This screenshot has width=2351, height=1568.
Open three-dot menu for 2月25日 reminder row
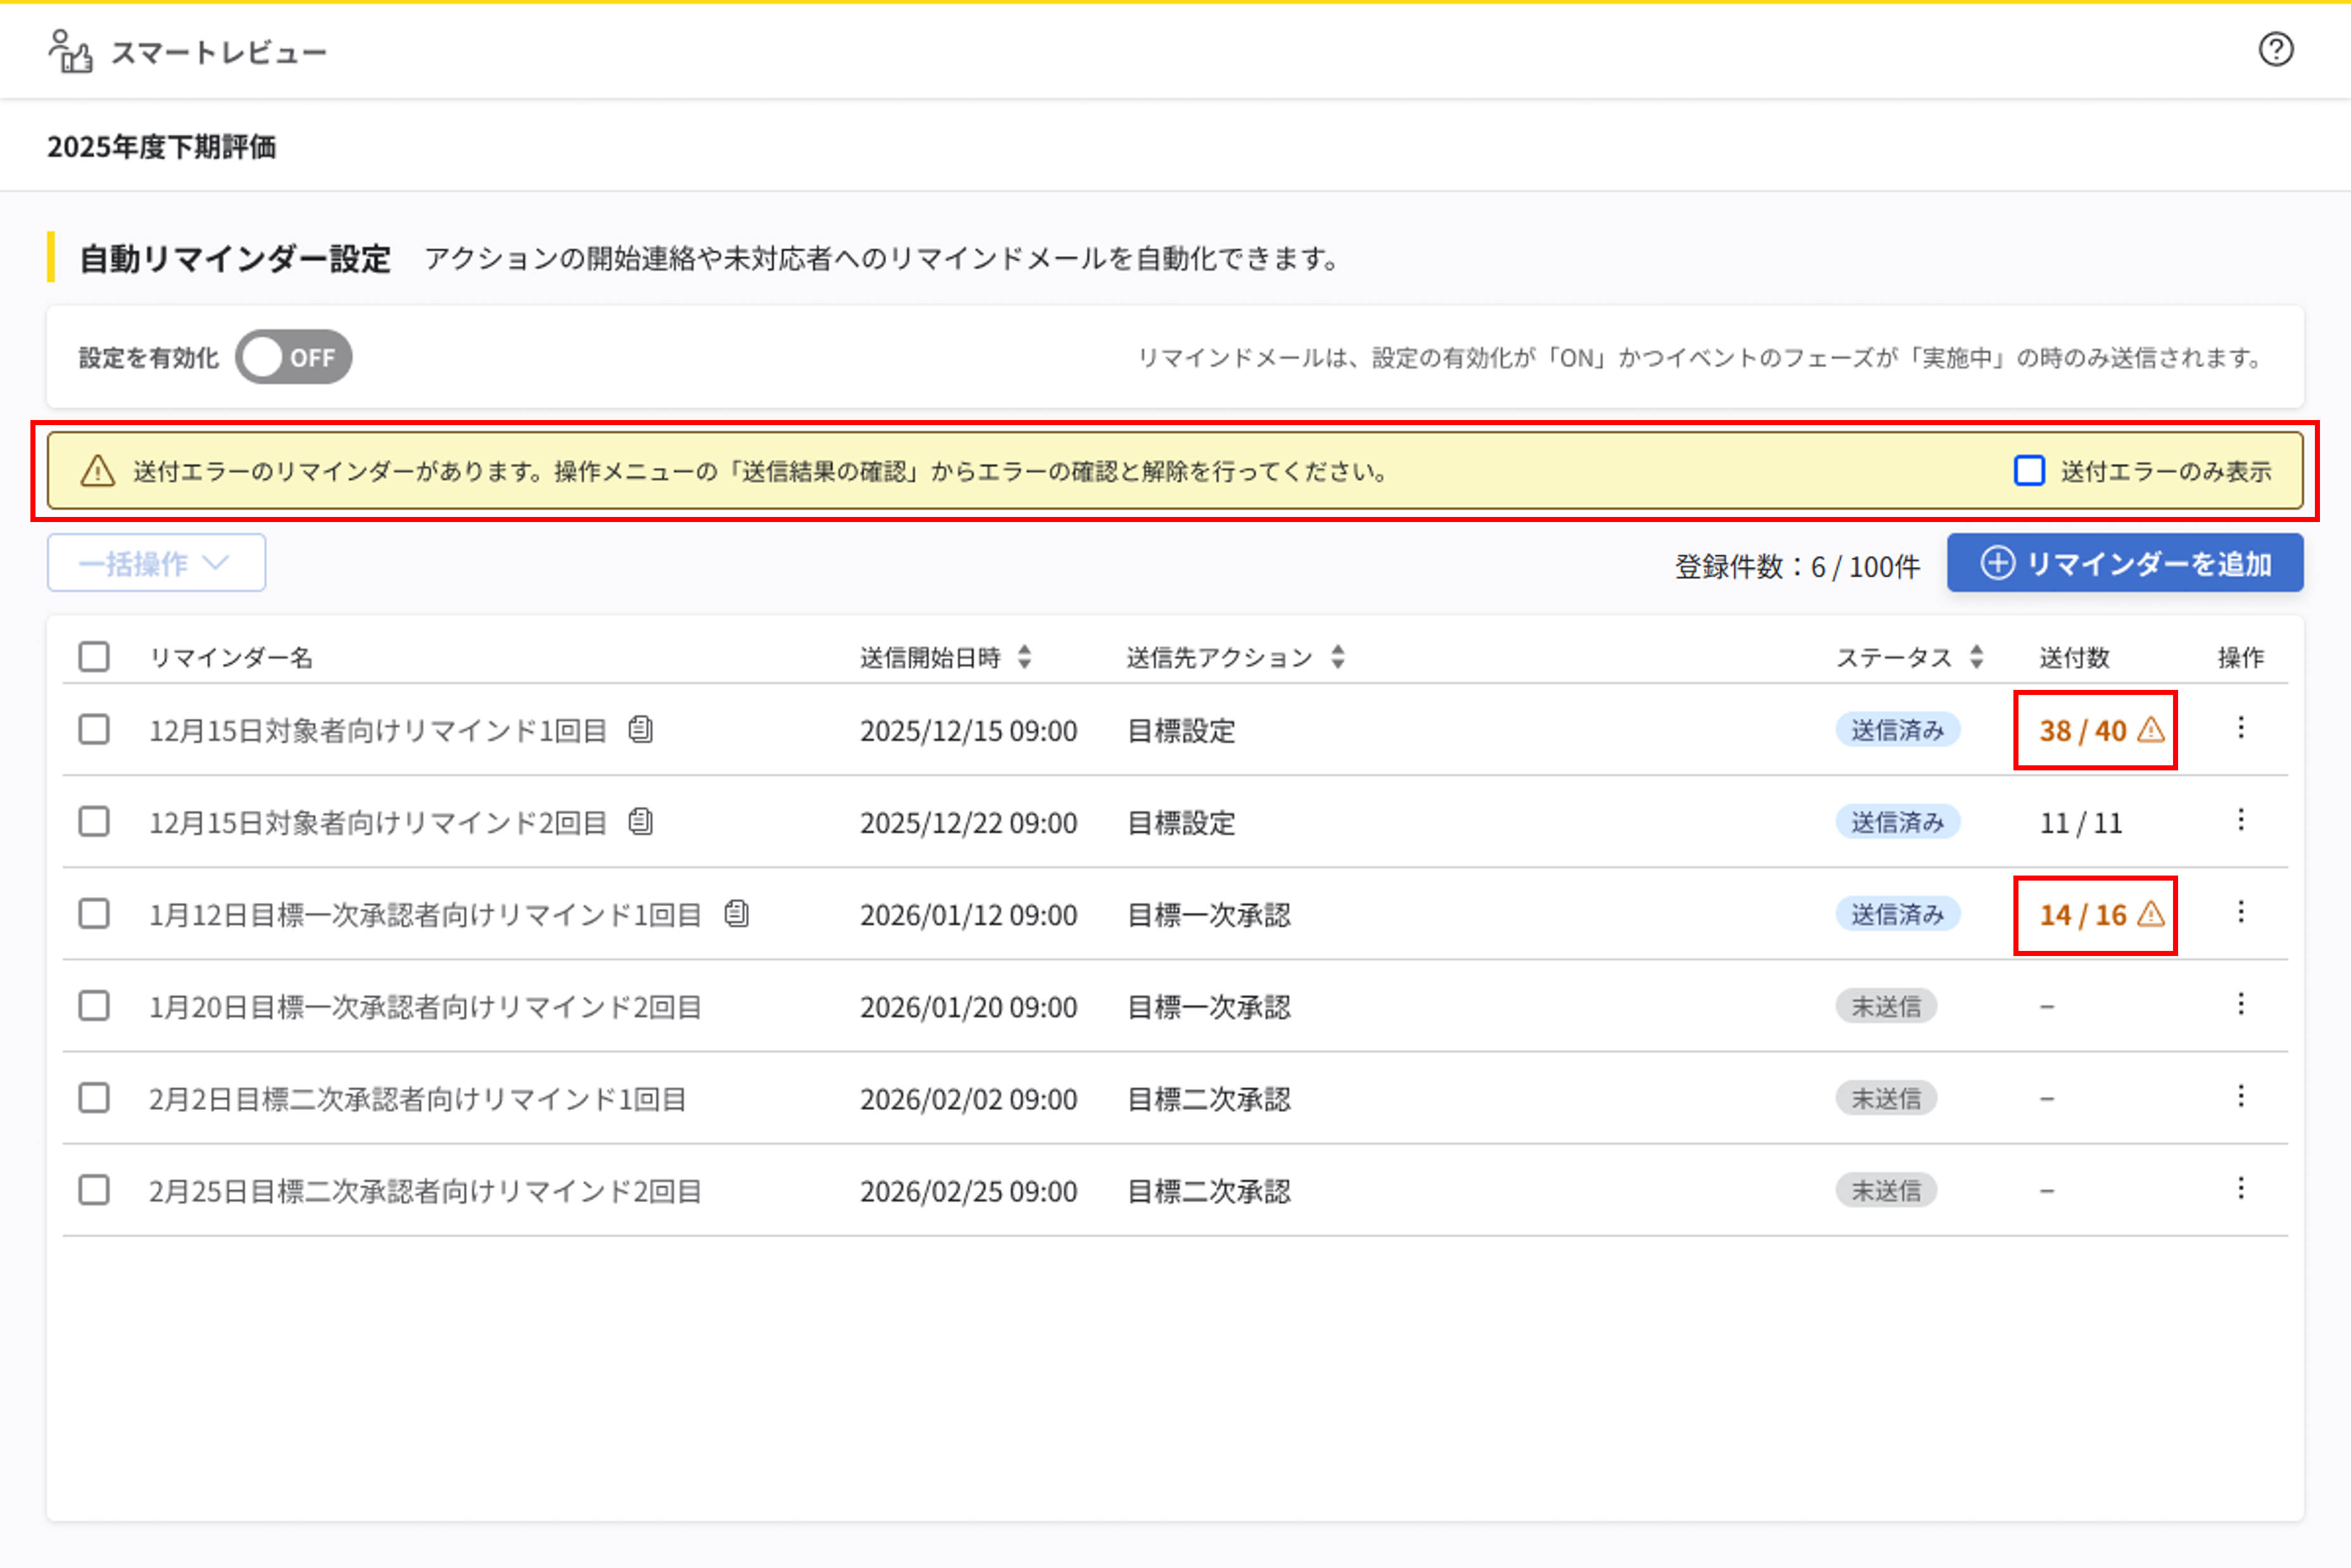click(2240, 1188)
